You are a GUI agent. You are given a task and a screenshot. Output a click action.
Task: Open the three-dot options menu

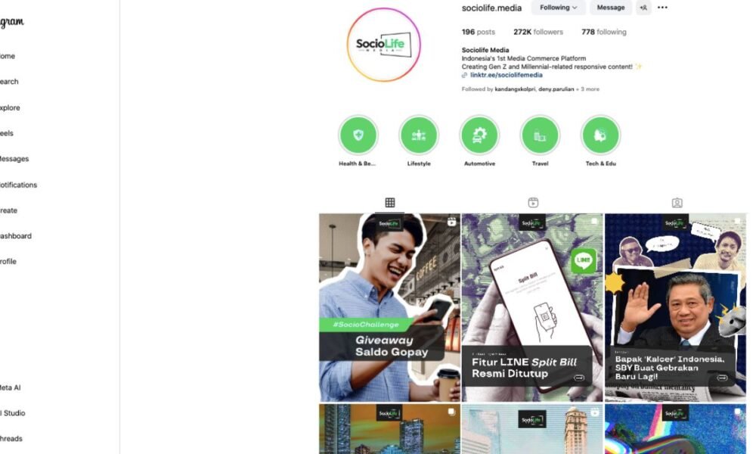(662, 8)
